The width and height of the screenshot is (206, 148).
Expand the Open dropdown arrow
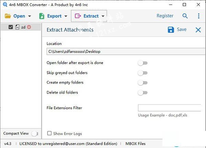click(x=30, y=16)
